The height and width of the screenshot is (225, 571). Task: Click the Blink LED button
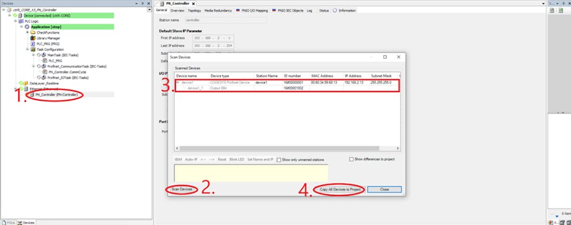click(x=237, y=159)
